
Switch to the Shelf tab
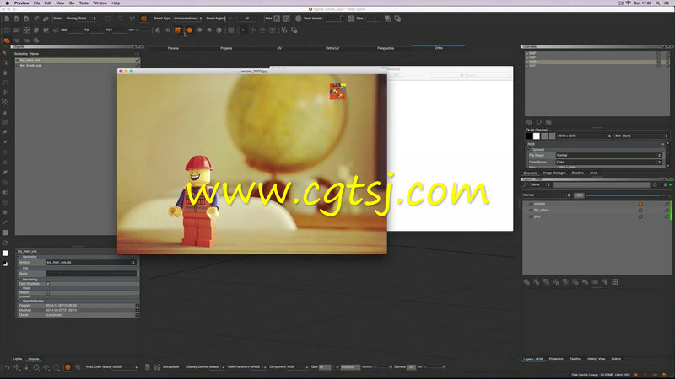(594, 173)
